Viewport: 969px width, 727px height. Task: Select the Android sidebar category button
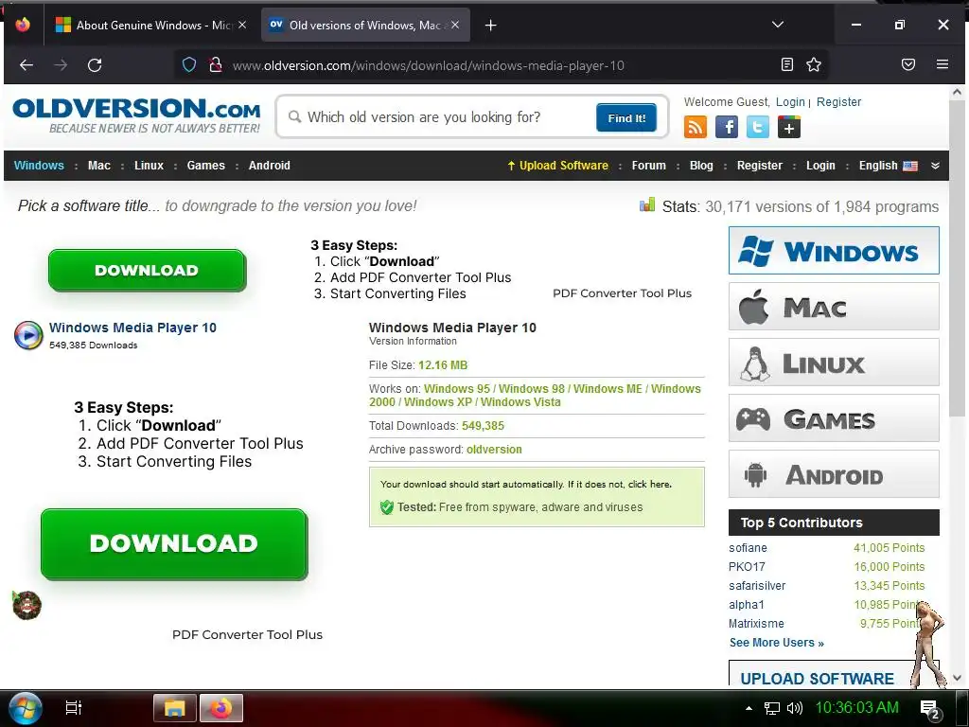pyautogui.click(x=834, y=474)
